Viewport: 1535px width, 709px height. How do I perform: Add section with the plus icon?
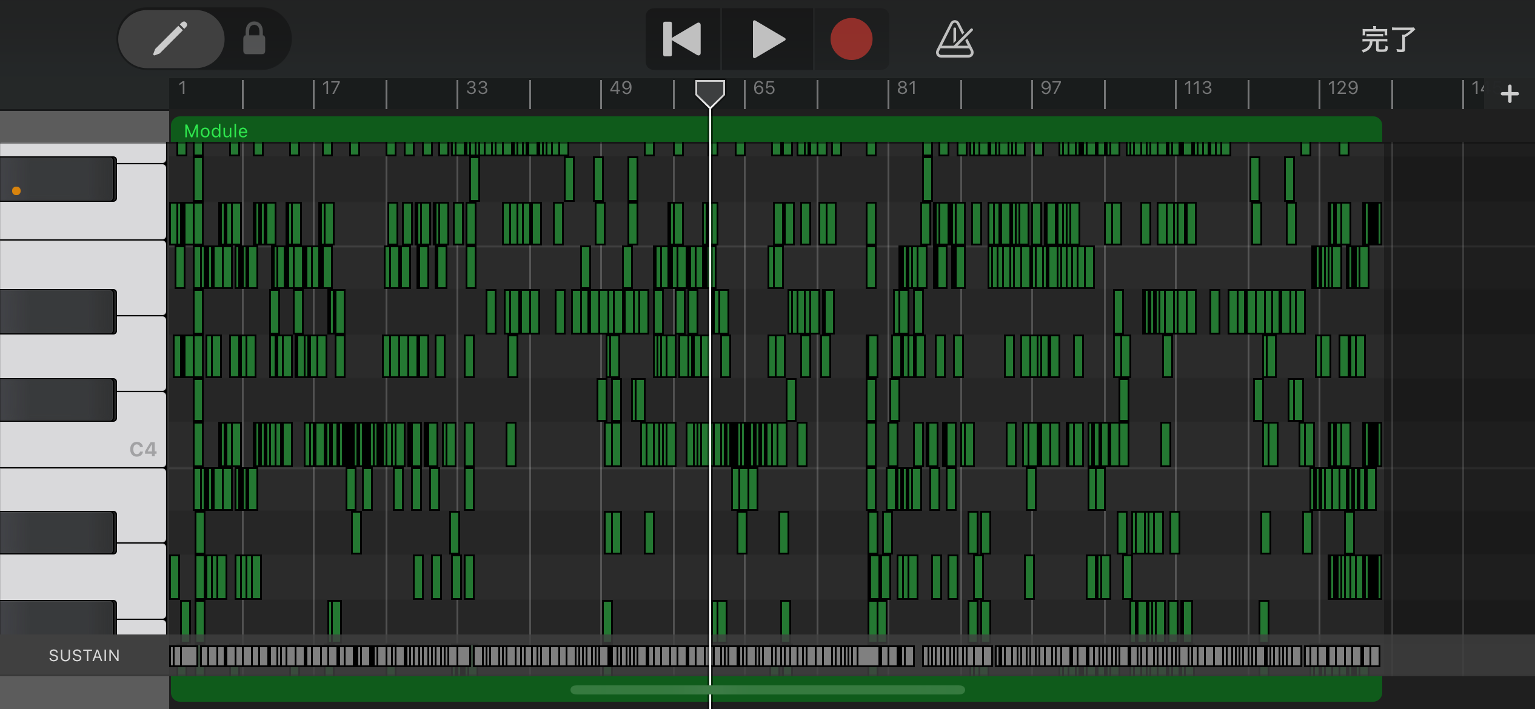(x=1509, y=94)
